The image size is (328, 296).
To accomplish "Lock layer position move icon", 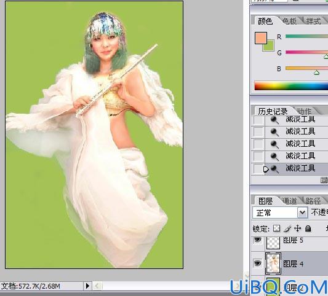I will pyautogui.click(x=297, y=228).
